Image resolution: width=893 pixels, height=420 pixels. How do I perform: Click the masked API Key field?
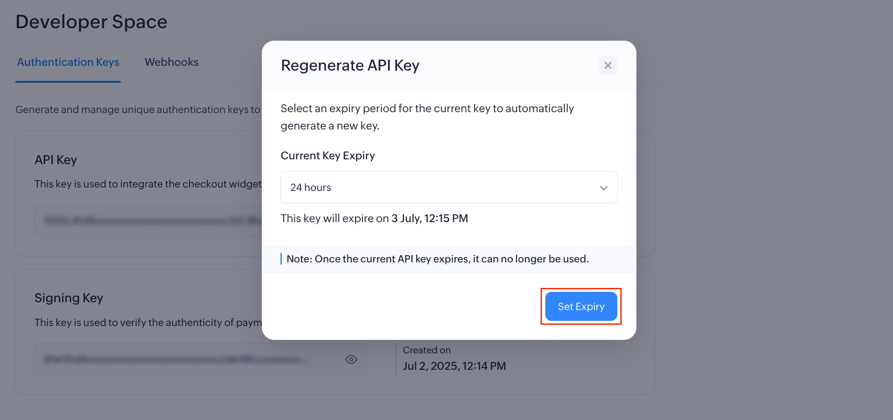pos(147,221)
